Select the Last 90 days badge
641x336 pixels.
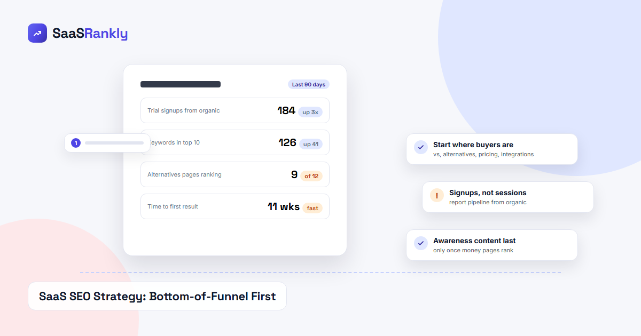click(309, 84)
